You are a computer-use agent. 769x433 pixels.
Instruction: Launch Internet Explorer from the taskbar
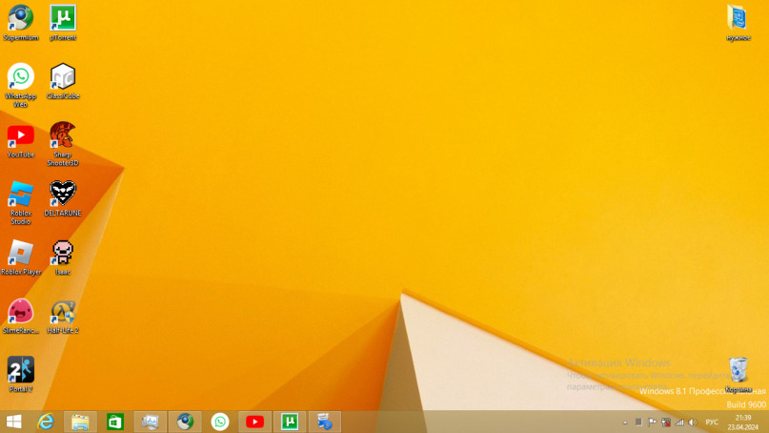46,422
